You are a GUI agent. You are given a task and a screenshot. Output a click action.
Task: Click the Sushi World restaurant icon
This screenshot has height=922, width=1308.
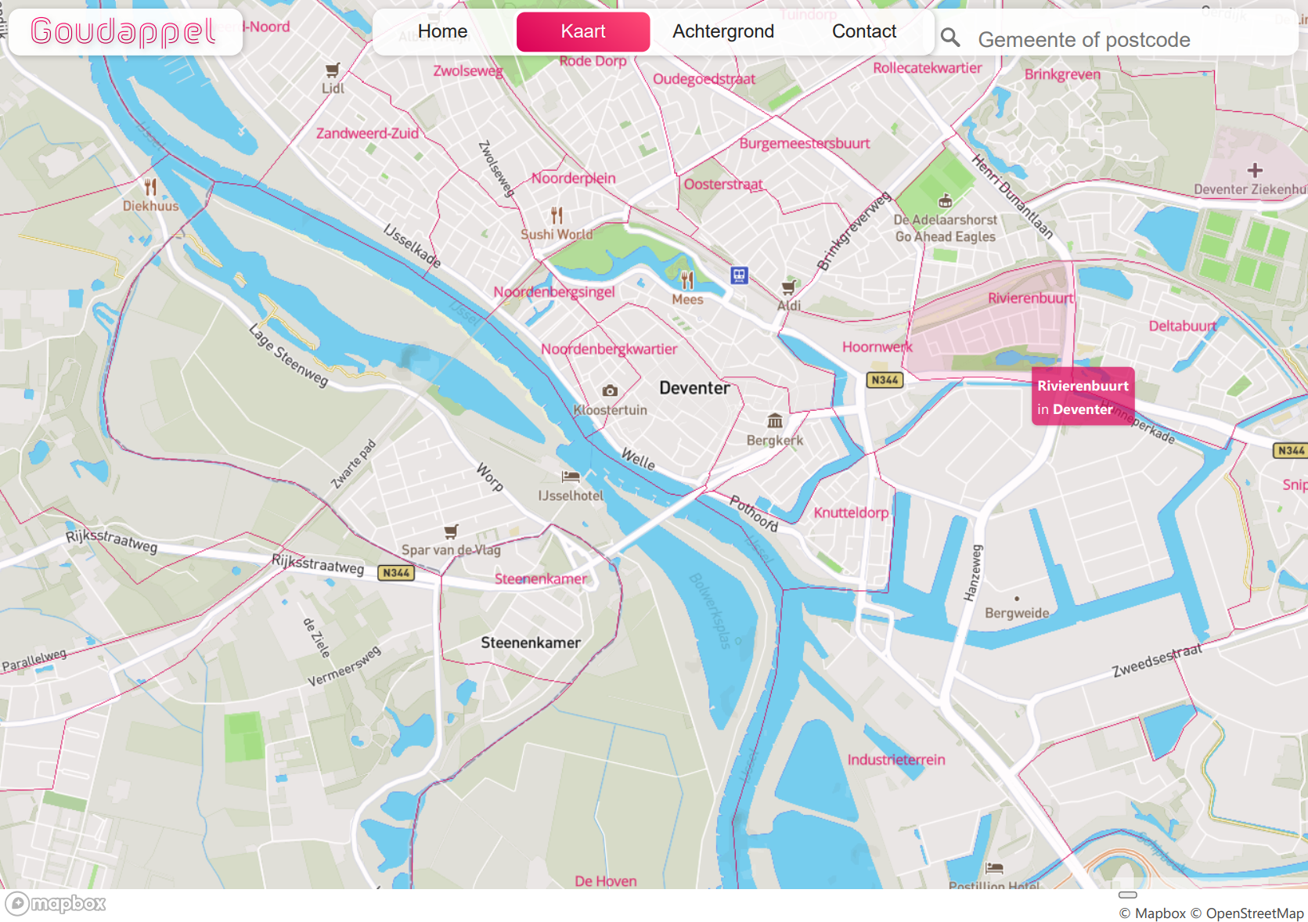(557, 215)
